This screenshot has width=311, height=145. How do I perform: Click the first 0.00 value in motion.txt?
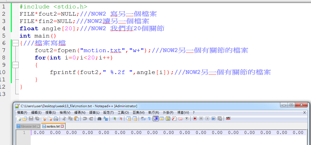coord(39,133)
